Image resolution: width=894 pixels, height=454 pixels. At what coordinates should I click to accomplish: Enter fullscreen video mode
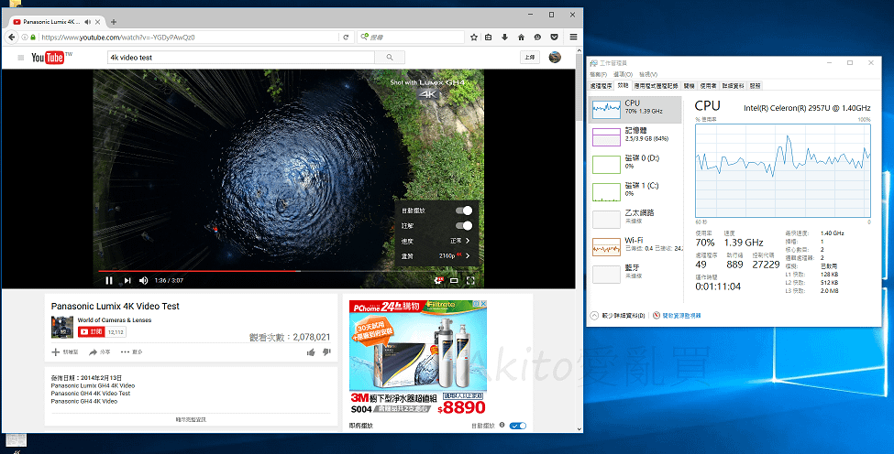point(470,280)
